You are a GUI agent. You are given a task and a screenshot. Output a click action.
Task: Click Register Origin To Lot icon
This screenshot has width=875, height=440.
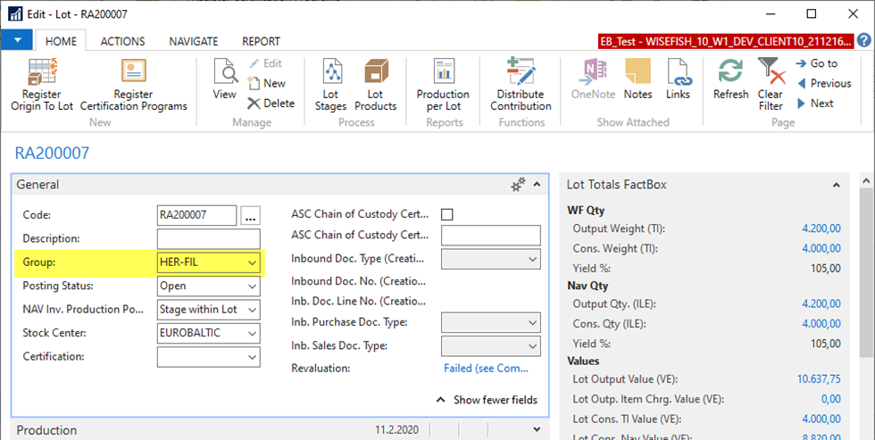[42, 73]
